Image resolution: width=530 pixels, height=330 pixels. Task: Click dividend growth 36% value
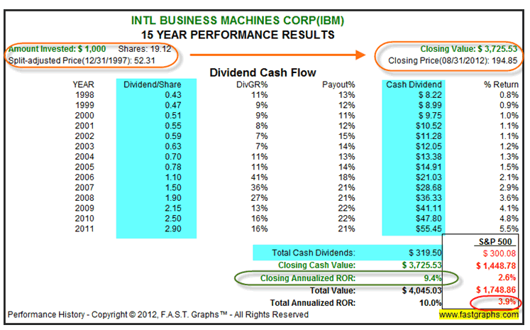(259, 187)
